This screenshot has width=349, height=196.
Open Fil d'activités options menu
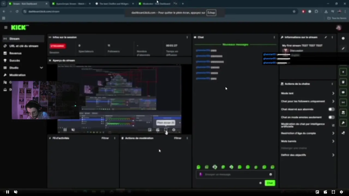click(115, 138)
